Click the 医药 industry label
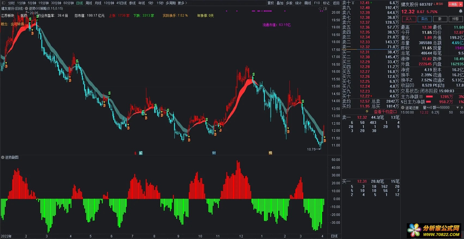 coord(24,16)
